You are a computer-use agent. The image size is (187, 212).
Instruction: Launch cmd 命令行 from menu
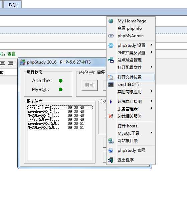[131, 85]
